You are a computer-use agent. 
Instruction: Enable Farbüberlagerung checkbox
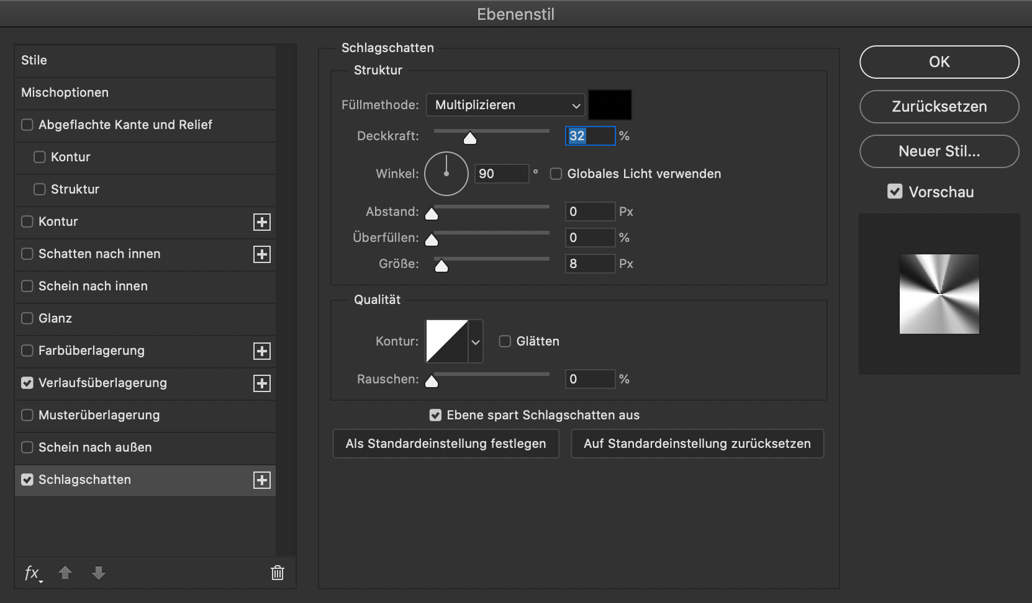tap(27, 351)
